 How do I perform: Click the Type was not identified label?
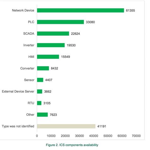(18, 126)
